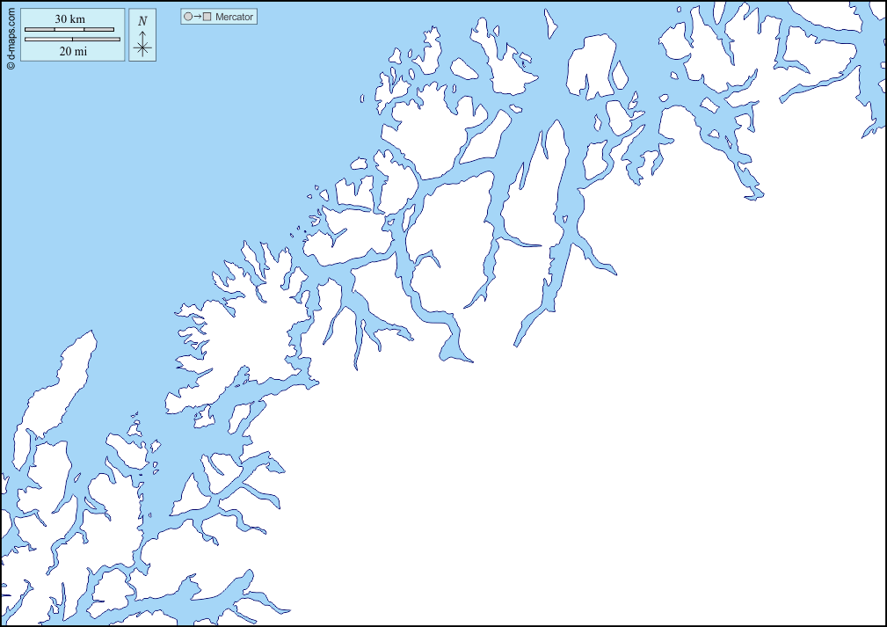Click the arrow between the circle and square
The image size is (887, 627).
pyautogui.click(x=197, y=17)
